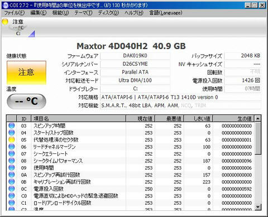Click the -- °C temperature button
The width and height of the screenshot is (268, 217).
26,102
